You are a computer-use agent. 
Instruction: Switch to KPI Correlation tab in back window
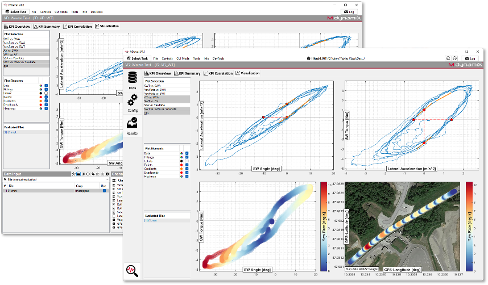tap(77, 27)
